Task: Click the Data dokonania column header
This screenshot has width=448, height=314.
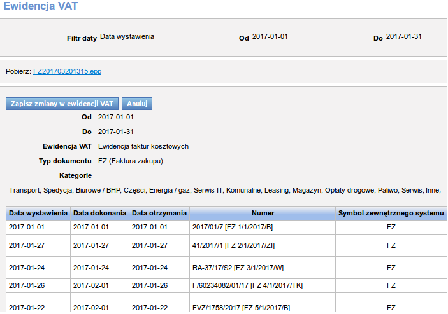Action: click(x=99, y=213)
